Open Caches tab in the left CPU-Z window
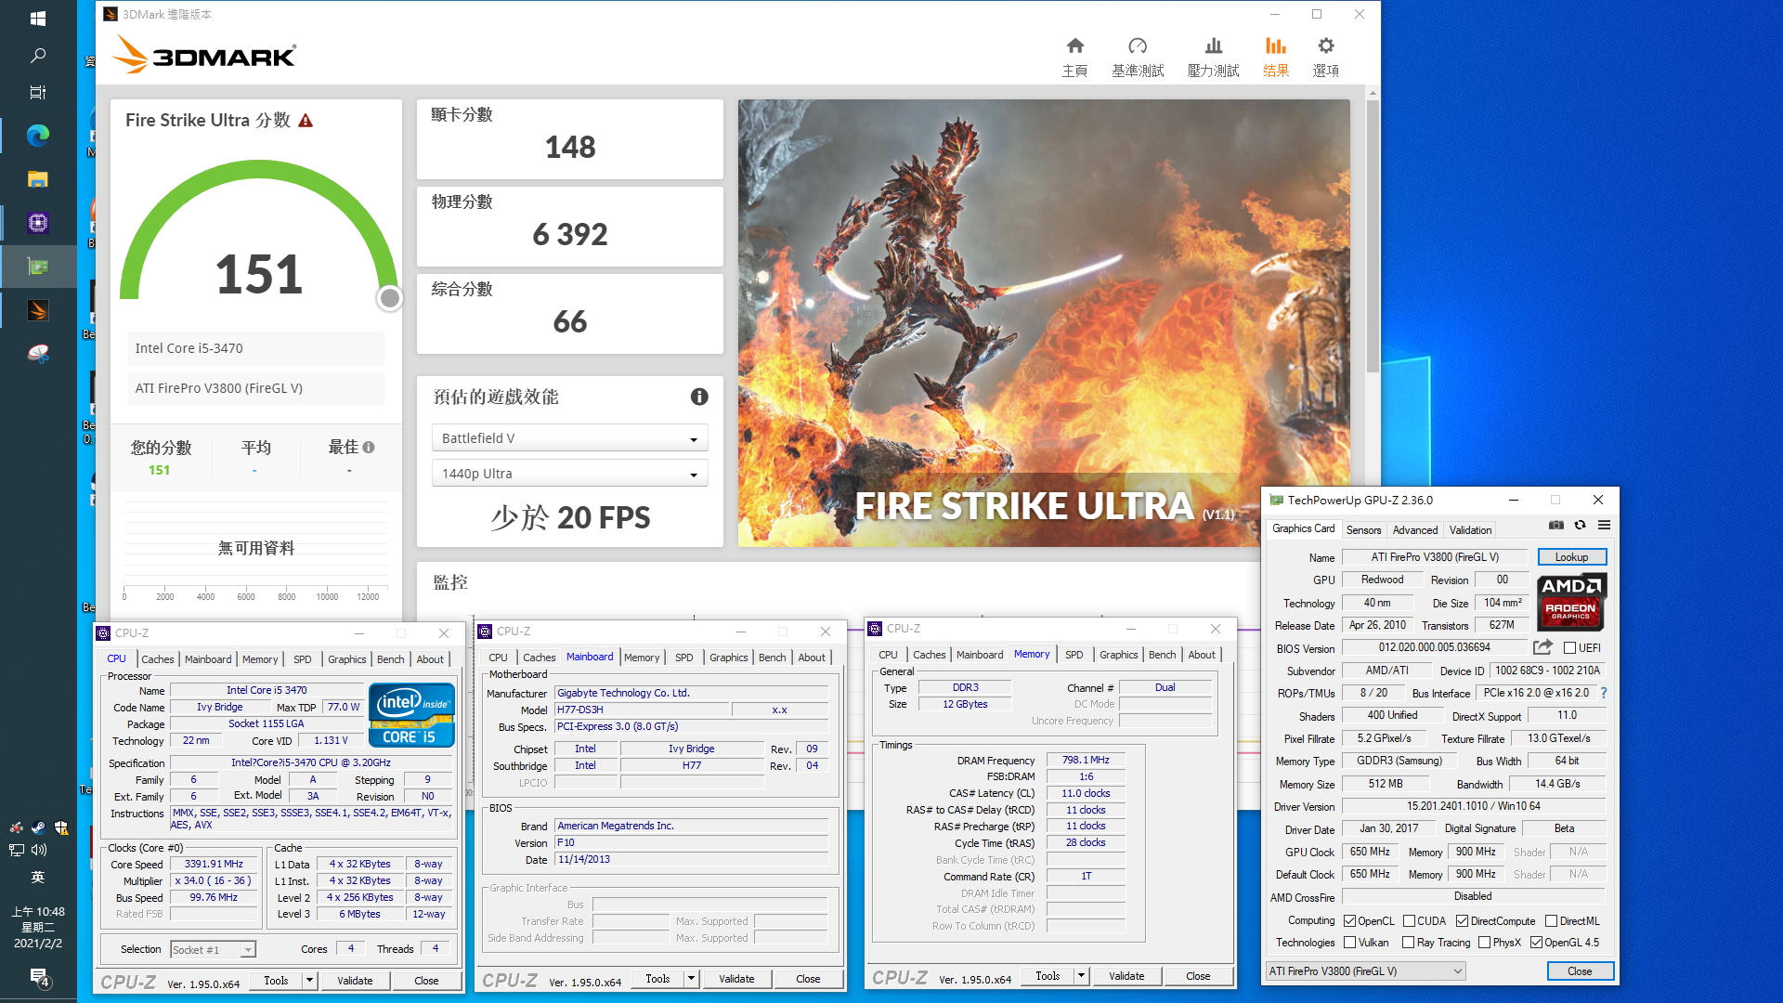Viewport: 1783px width, 1003px height. pos(157,659)
